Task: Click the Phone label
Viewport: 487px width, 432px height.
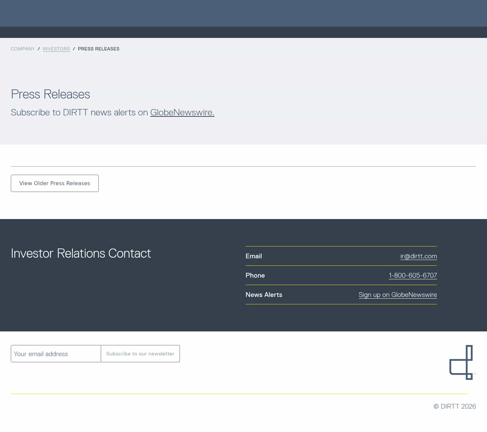Action: click(x=255, y=276)
